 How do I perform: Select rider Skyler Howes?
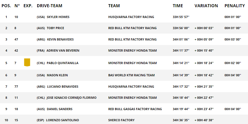point(58,17)
